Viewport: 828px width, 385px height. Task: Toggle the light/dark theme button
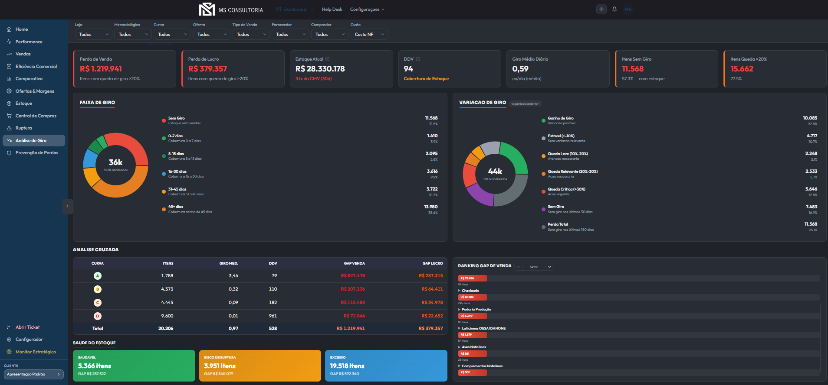(x=601, y=9)
